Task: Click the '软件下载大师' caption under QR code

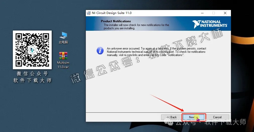Action: click(32, 80)
